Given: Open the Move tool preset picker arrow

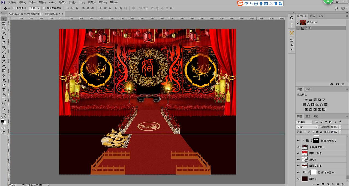Looking at the screenshot, I should coord(9,8).
